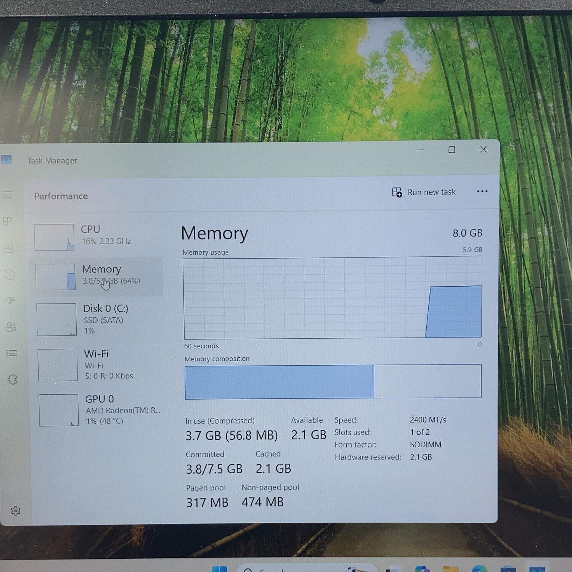Click the 8.0 GB total memory value
The image size is (572, 572).
[468, 233]
